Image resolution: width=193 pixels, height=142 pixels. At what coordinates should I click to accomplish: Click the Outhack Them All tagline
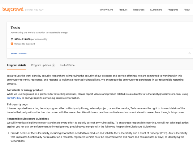34,10
